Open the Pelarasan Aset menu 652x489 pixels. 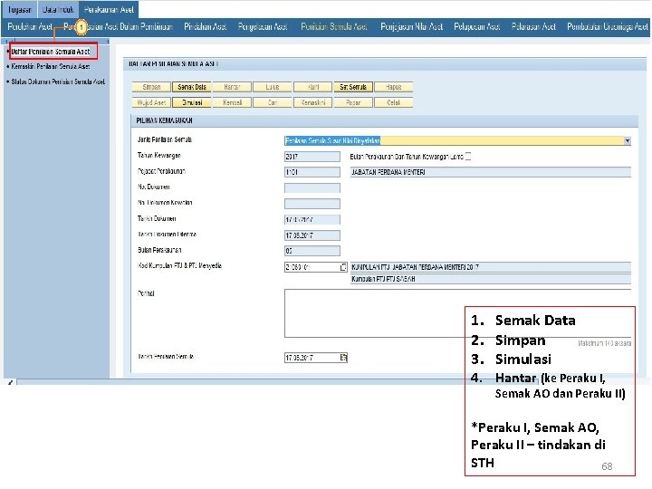(533, 26)
